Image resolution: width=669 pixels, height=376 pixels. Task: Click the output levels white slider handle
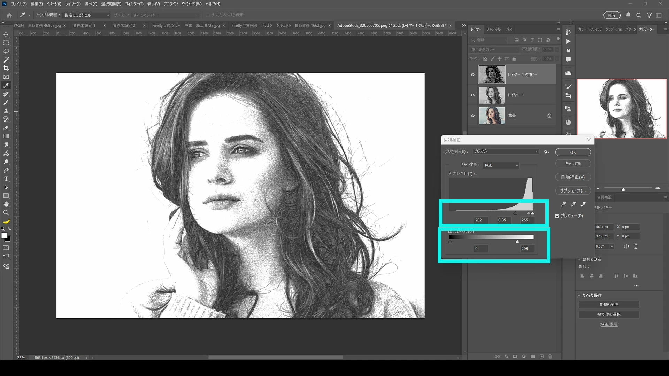pyautogui.click(x=517, y=242)
